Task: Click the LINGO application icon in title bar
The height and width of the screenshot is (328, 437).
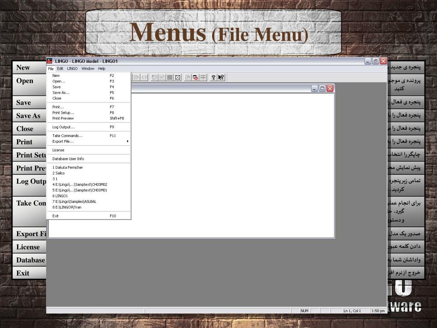Action: click(x=50, y=61)
